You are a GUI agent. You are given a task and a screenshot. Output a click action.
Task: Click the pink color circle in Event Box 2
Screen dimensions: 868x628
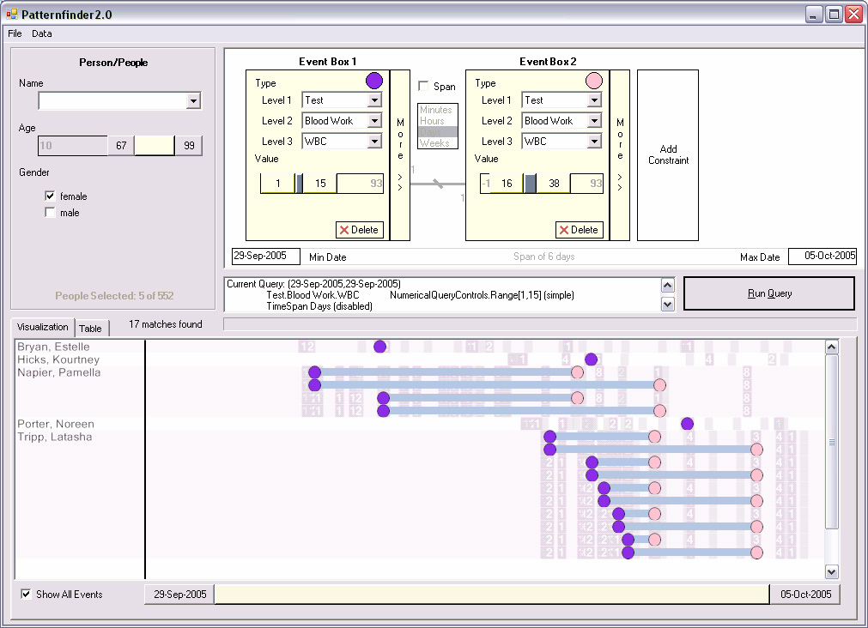tap(594, 81)
